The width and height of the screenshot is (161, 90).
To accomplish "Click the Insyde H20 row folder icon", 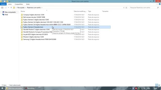I will pos(22,34).
